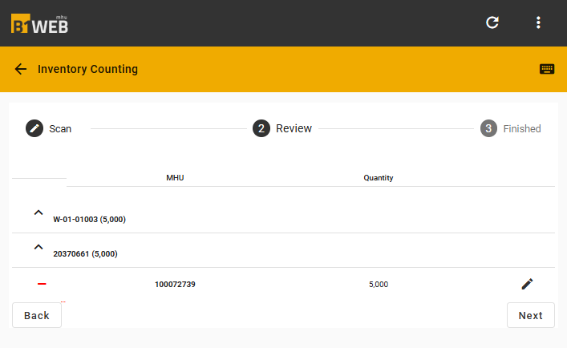
Task: Select the Scan step pencil circle
Action: (34, 128)
